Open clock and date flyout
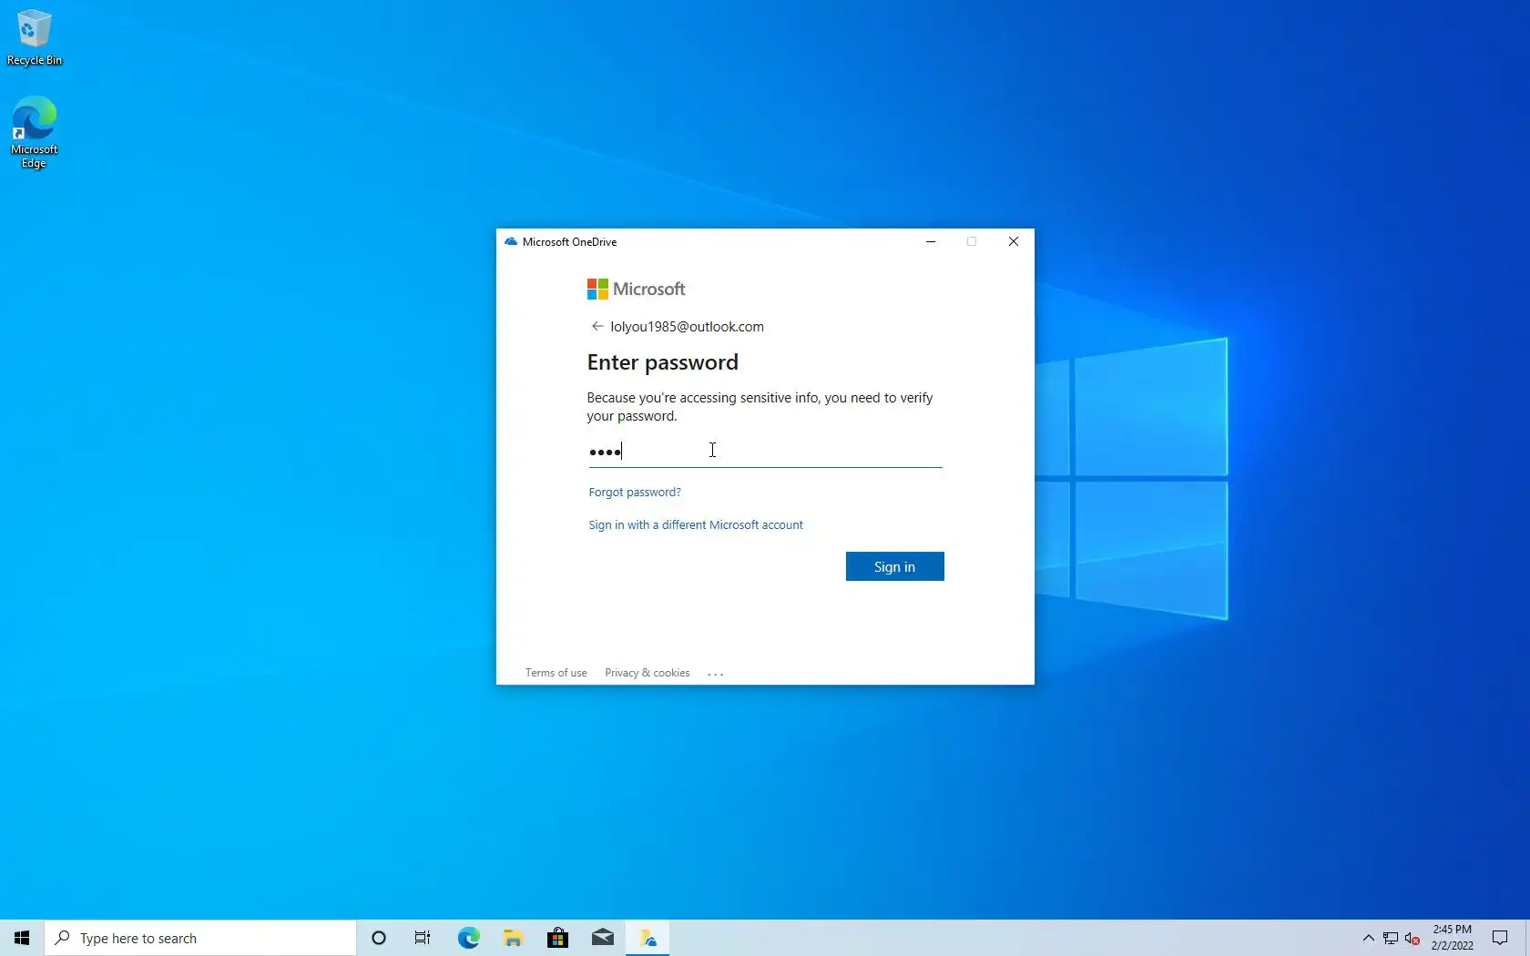The image size is (1530, 956). [1452, 938]
